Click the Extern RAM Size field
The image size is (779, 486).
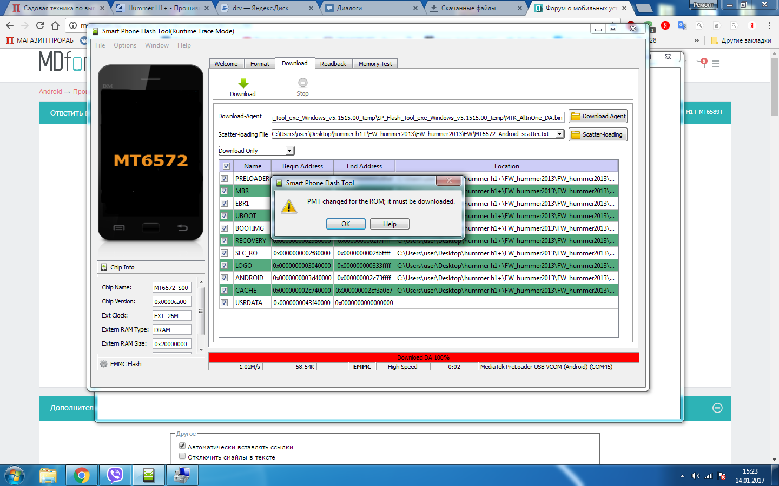pyautogui.click(x=171, y=344)
